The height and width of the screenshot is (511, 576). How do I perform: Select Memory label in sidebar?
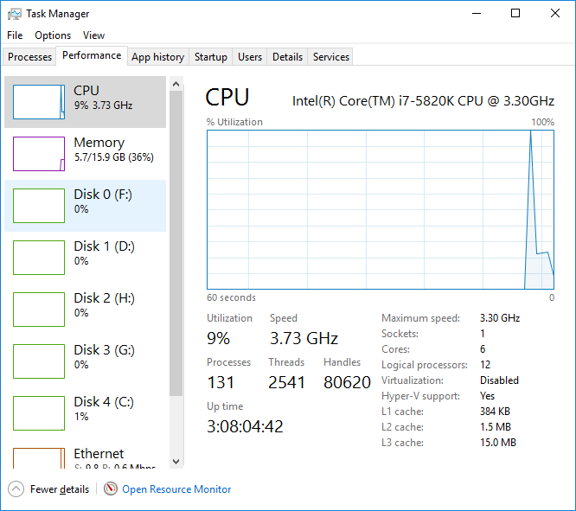(99, 143)
